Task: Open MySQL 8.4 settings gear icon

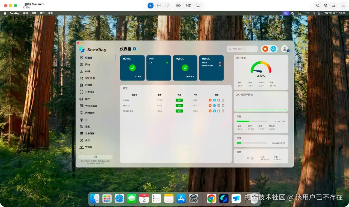Action: pyautogui.click(x=219, y=111)
